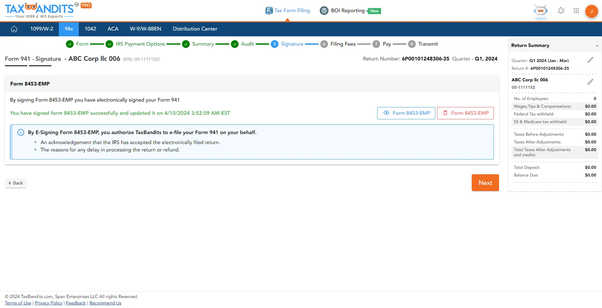Screen dimensions: 602x308
Task: Go back to the previous step
Action: tap(16, 183)
